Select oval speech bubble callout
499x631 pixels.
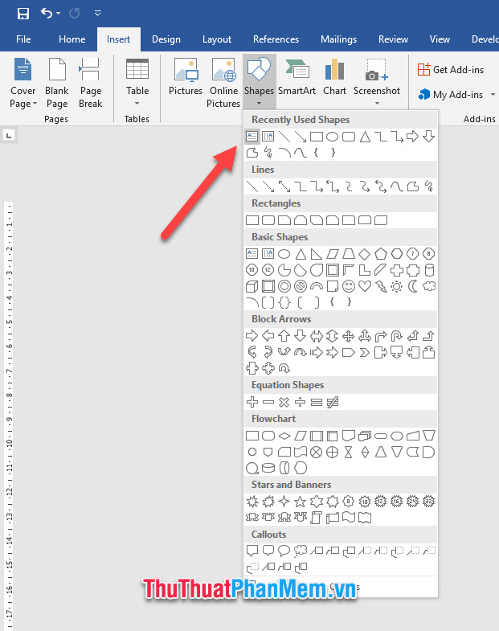(x=284, y=550)
